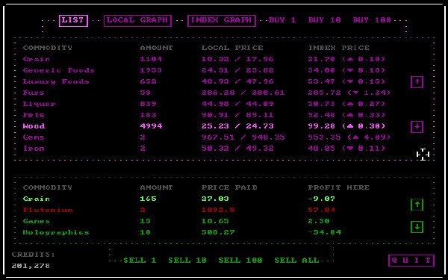Click the INDEX PRICE column header
The width and height of the screenshot is (448, 280).
[338, 48]
